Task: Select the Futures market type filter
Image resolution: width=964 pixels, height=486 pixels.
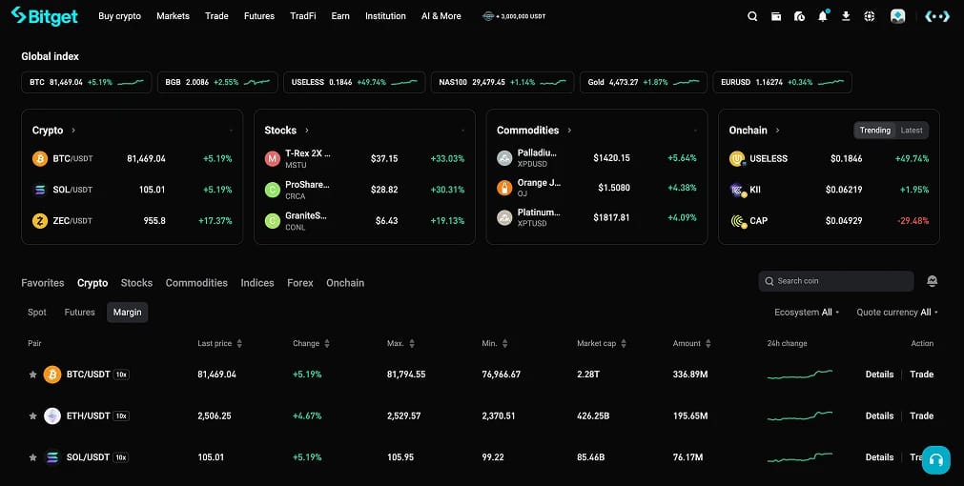Action: tap(80, 313)
